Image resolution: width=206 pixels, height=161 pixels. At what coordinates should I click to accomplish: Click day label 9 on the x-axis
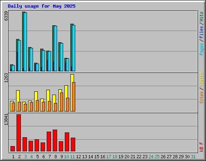click(x=62, y=157)
